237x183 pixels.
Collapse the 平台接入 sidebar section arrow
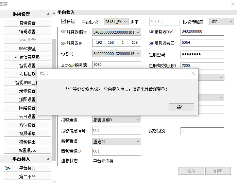click(x=48, y=159)
